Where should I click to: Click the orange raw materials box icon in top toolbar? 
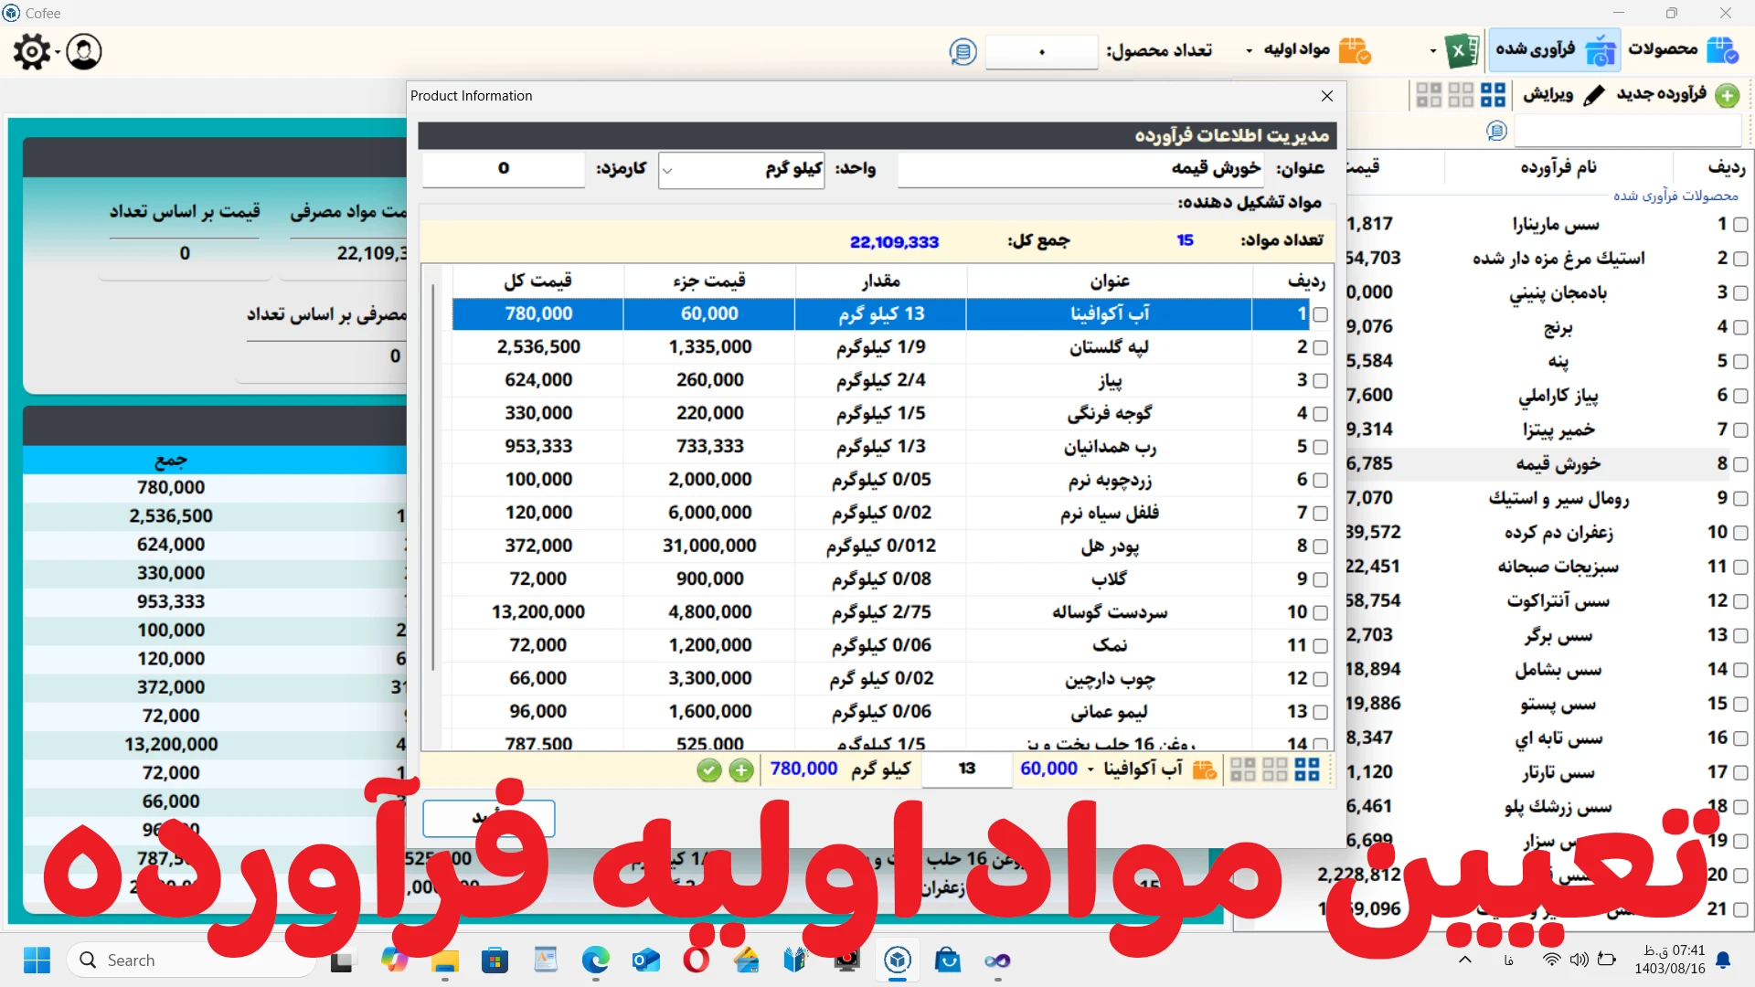tap(1355, 50)
